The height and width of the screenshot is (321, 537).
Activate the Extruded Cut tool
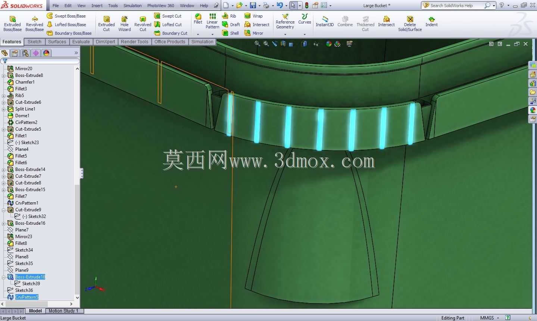click(x=106, y=24)
